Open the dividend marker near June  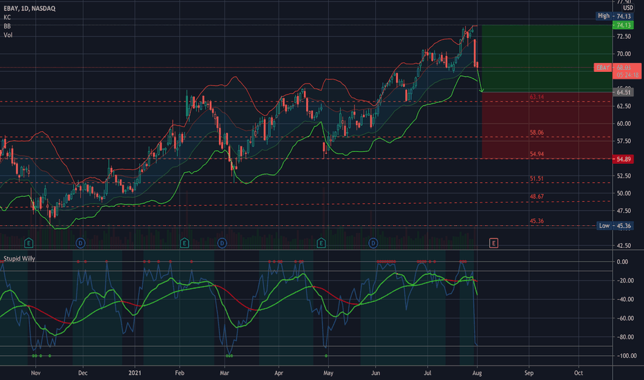pyautogui.click(x=373, y=243)
